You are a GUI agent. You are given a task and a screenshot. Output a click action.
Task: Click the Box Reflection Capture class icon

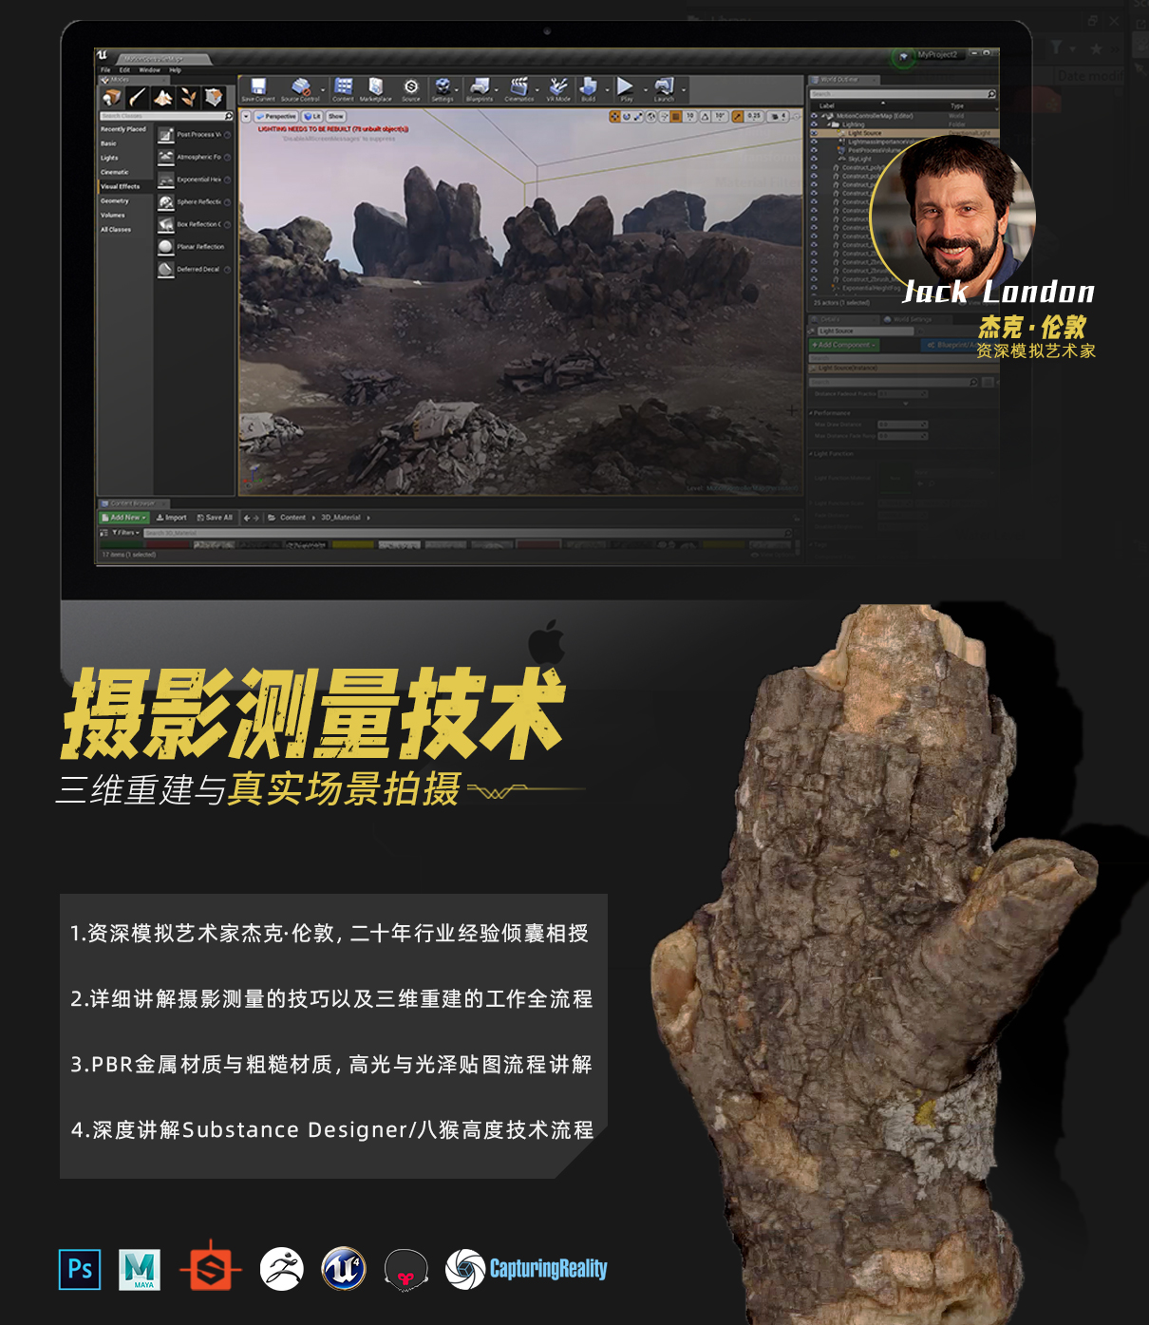[x=166, y=224]
